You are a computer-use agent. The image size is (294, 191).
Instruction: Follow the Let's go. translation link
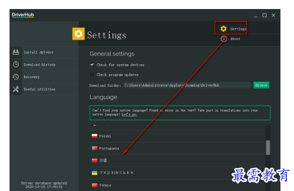click(129, 114)
